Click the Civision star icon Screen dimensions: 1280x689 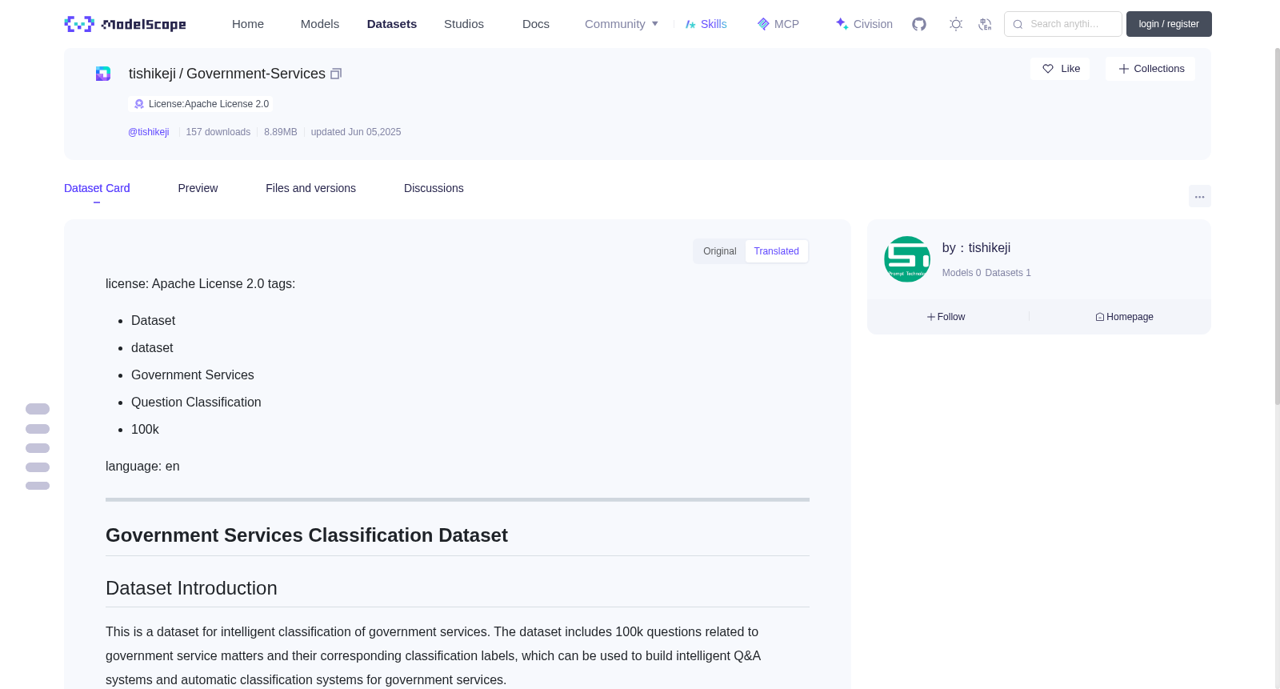coord(842,24)
